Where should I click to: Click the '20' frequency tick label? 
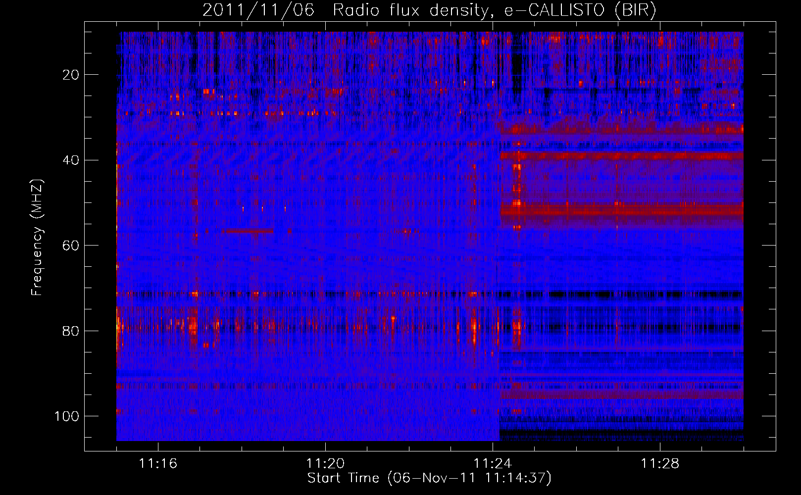point(71,75)
